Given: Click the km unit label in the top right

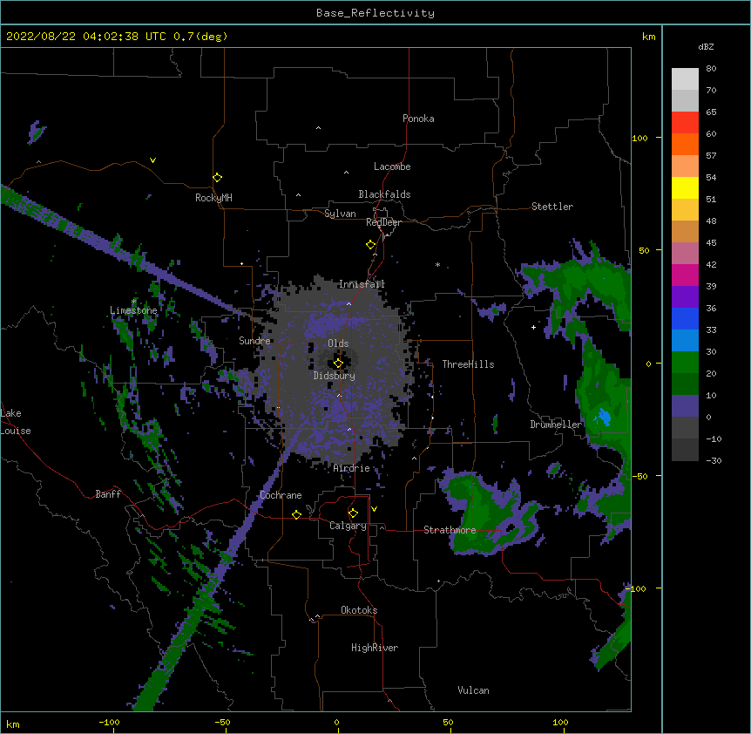Looking at the screenshot, I should click(x=648, y=37).
